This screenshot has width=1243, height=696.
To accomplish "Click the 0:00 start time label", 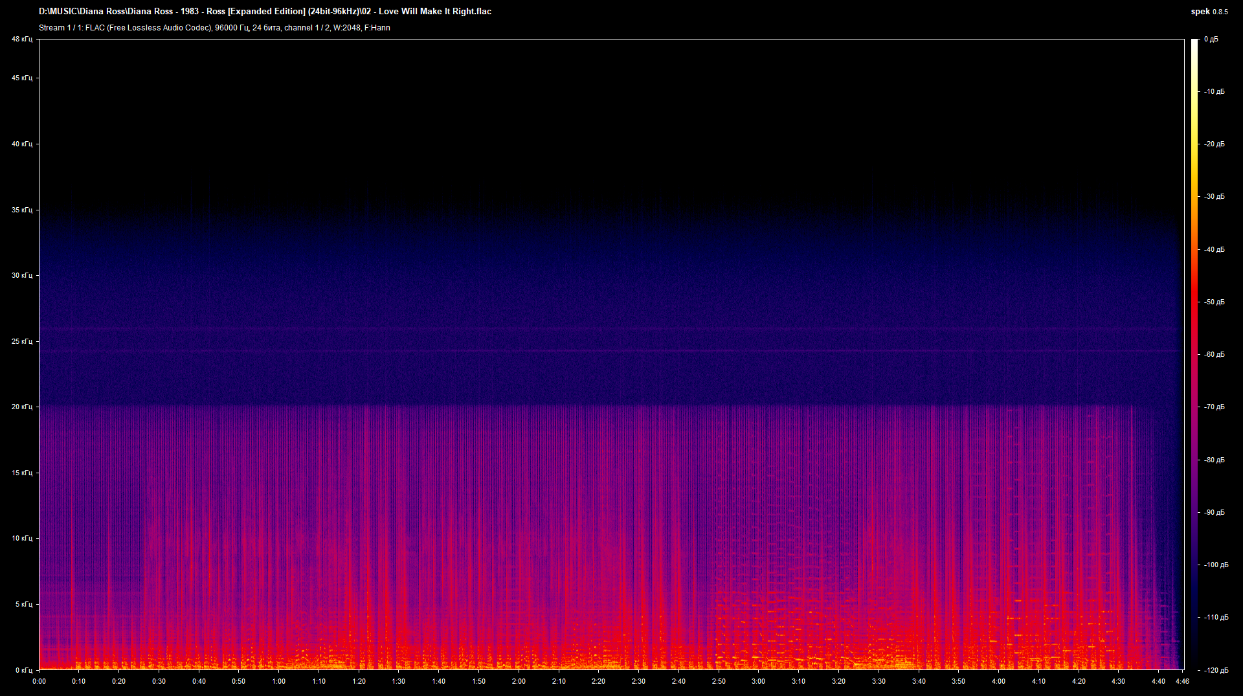I will point(39,681).
